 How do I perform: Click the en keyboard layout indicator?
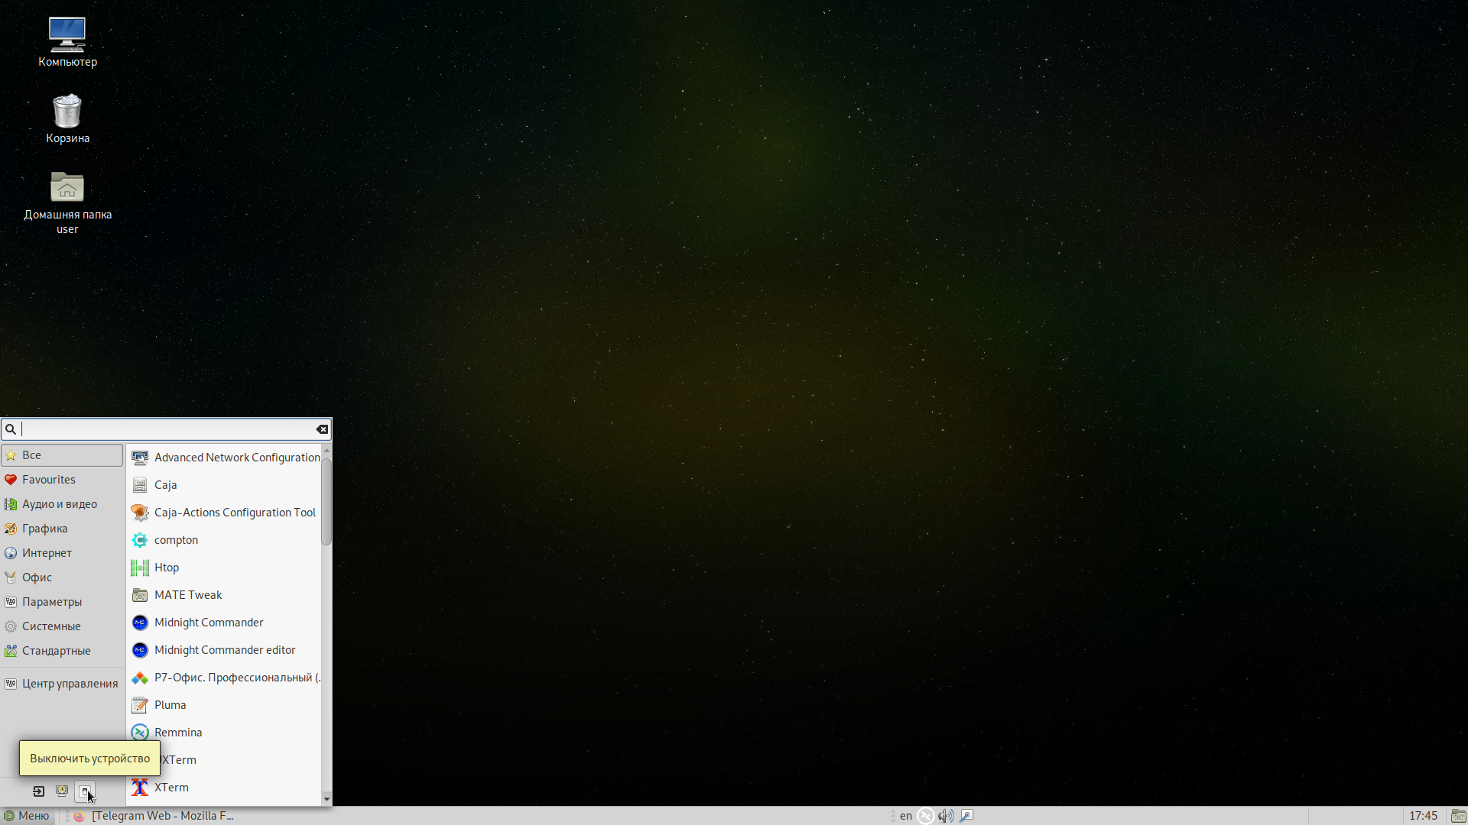906,816
